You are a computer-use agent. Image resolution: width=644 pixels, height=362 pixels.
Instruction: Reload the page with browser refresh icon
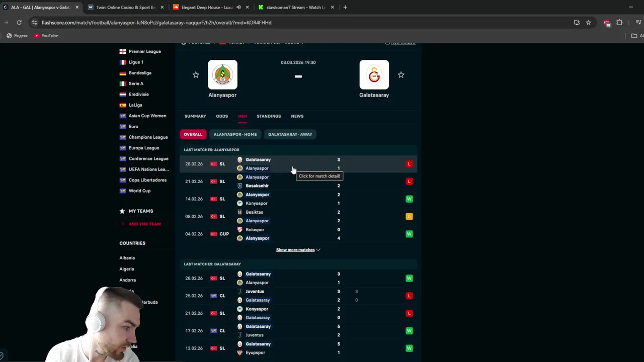coord(19,23)
